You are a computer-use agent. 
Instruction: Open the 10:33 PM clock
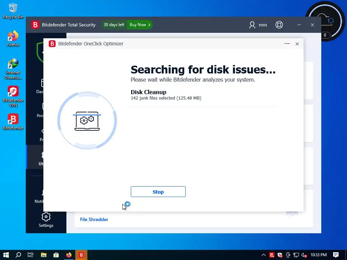[x=319, y=255]
